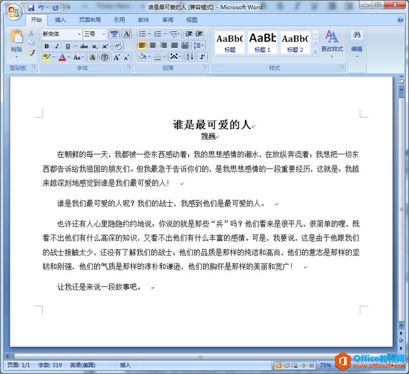Screen dimensions: 409x374
Task: Click the Office orb button
Action: coord(14,12)
